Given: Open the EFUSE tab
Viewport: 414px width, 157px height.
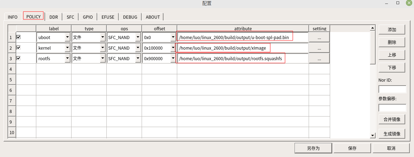Looking at the screenshot, I should tap(108, 17).
